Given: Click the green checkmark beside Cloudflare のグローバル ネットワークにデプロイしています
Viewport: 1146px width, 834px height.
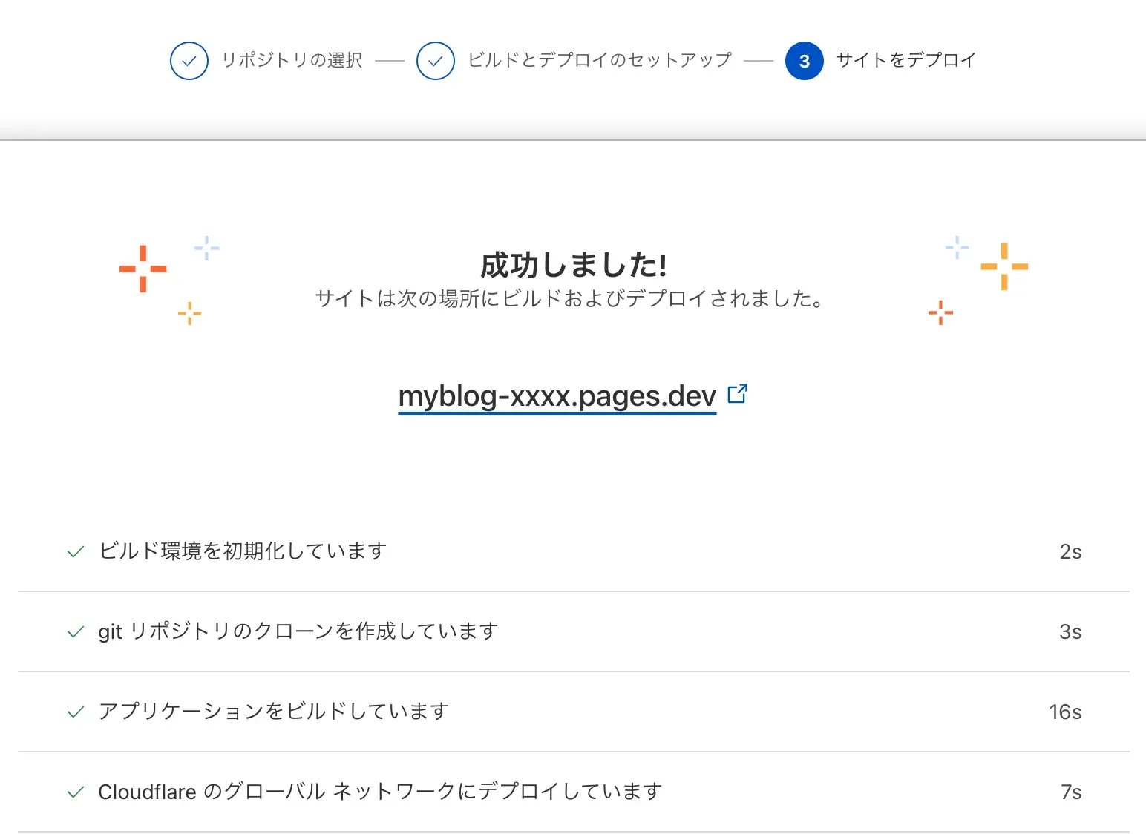Looking at the screenshot, I should [x=75, y=792].
